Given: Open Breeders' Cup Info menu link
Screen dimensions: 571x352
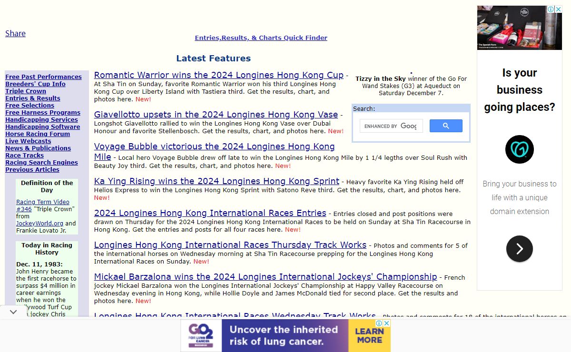Looking at the screenshot, I should coord(35,84).
